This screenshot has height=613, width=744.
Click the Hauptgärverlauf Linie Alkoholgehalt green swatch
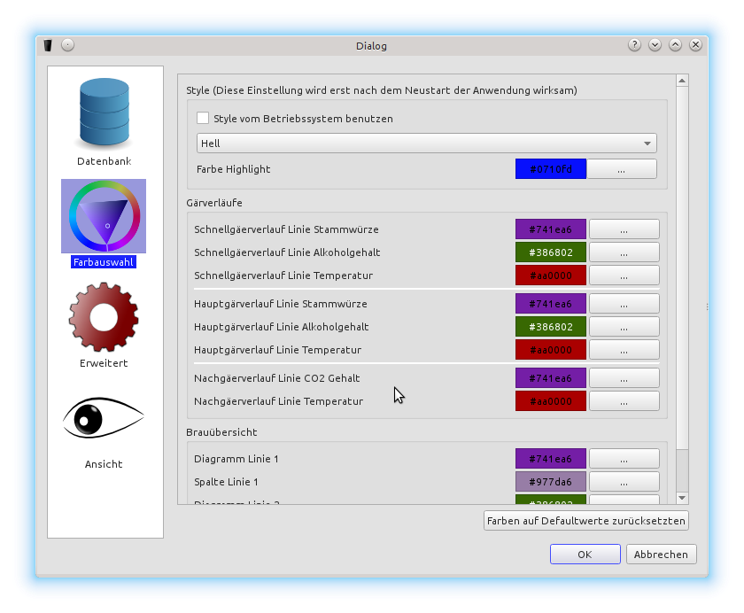[x=550, y=327]
